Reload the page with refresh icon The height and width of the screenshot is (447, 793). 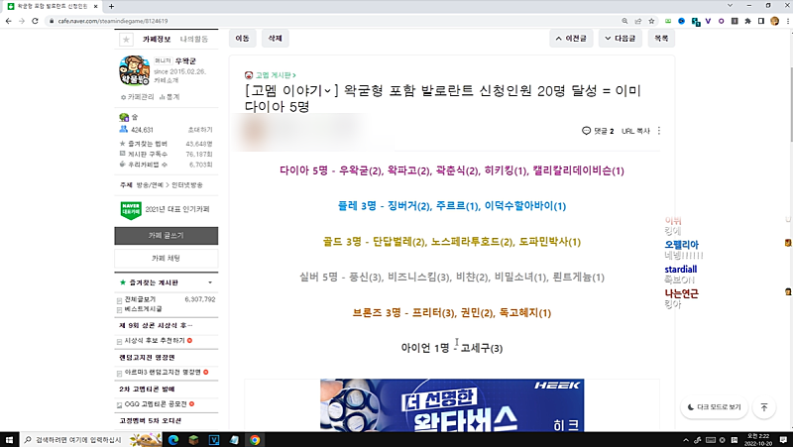[x=35, y=21]
